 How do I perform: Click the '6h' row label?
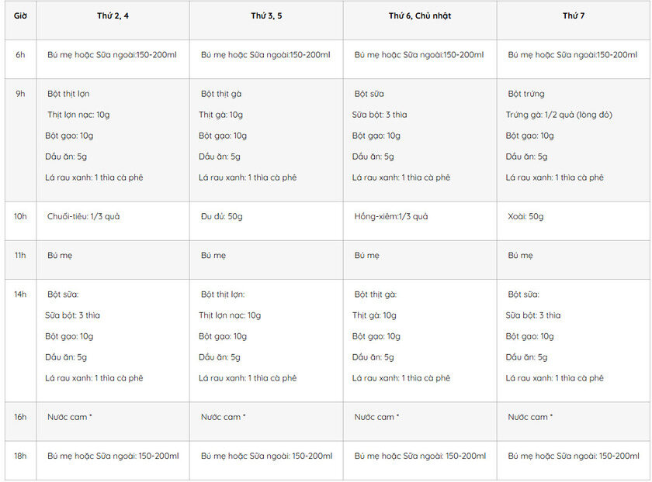20,55
